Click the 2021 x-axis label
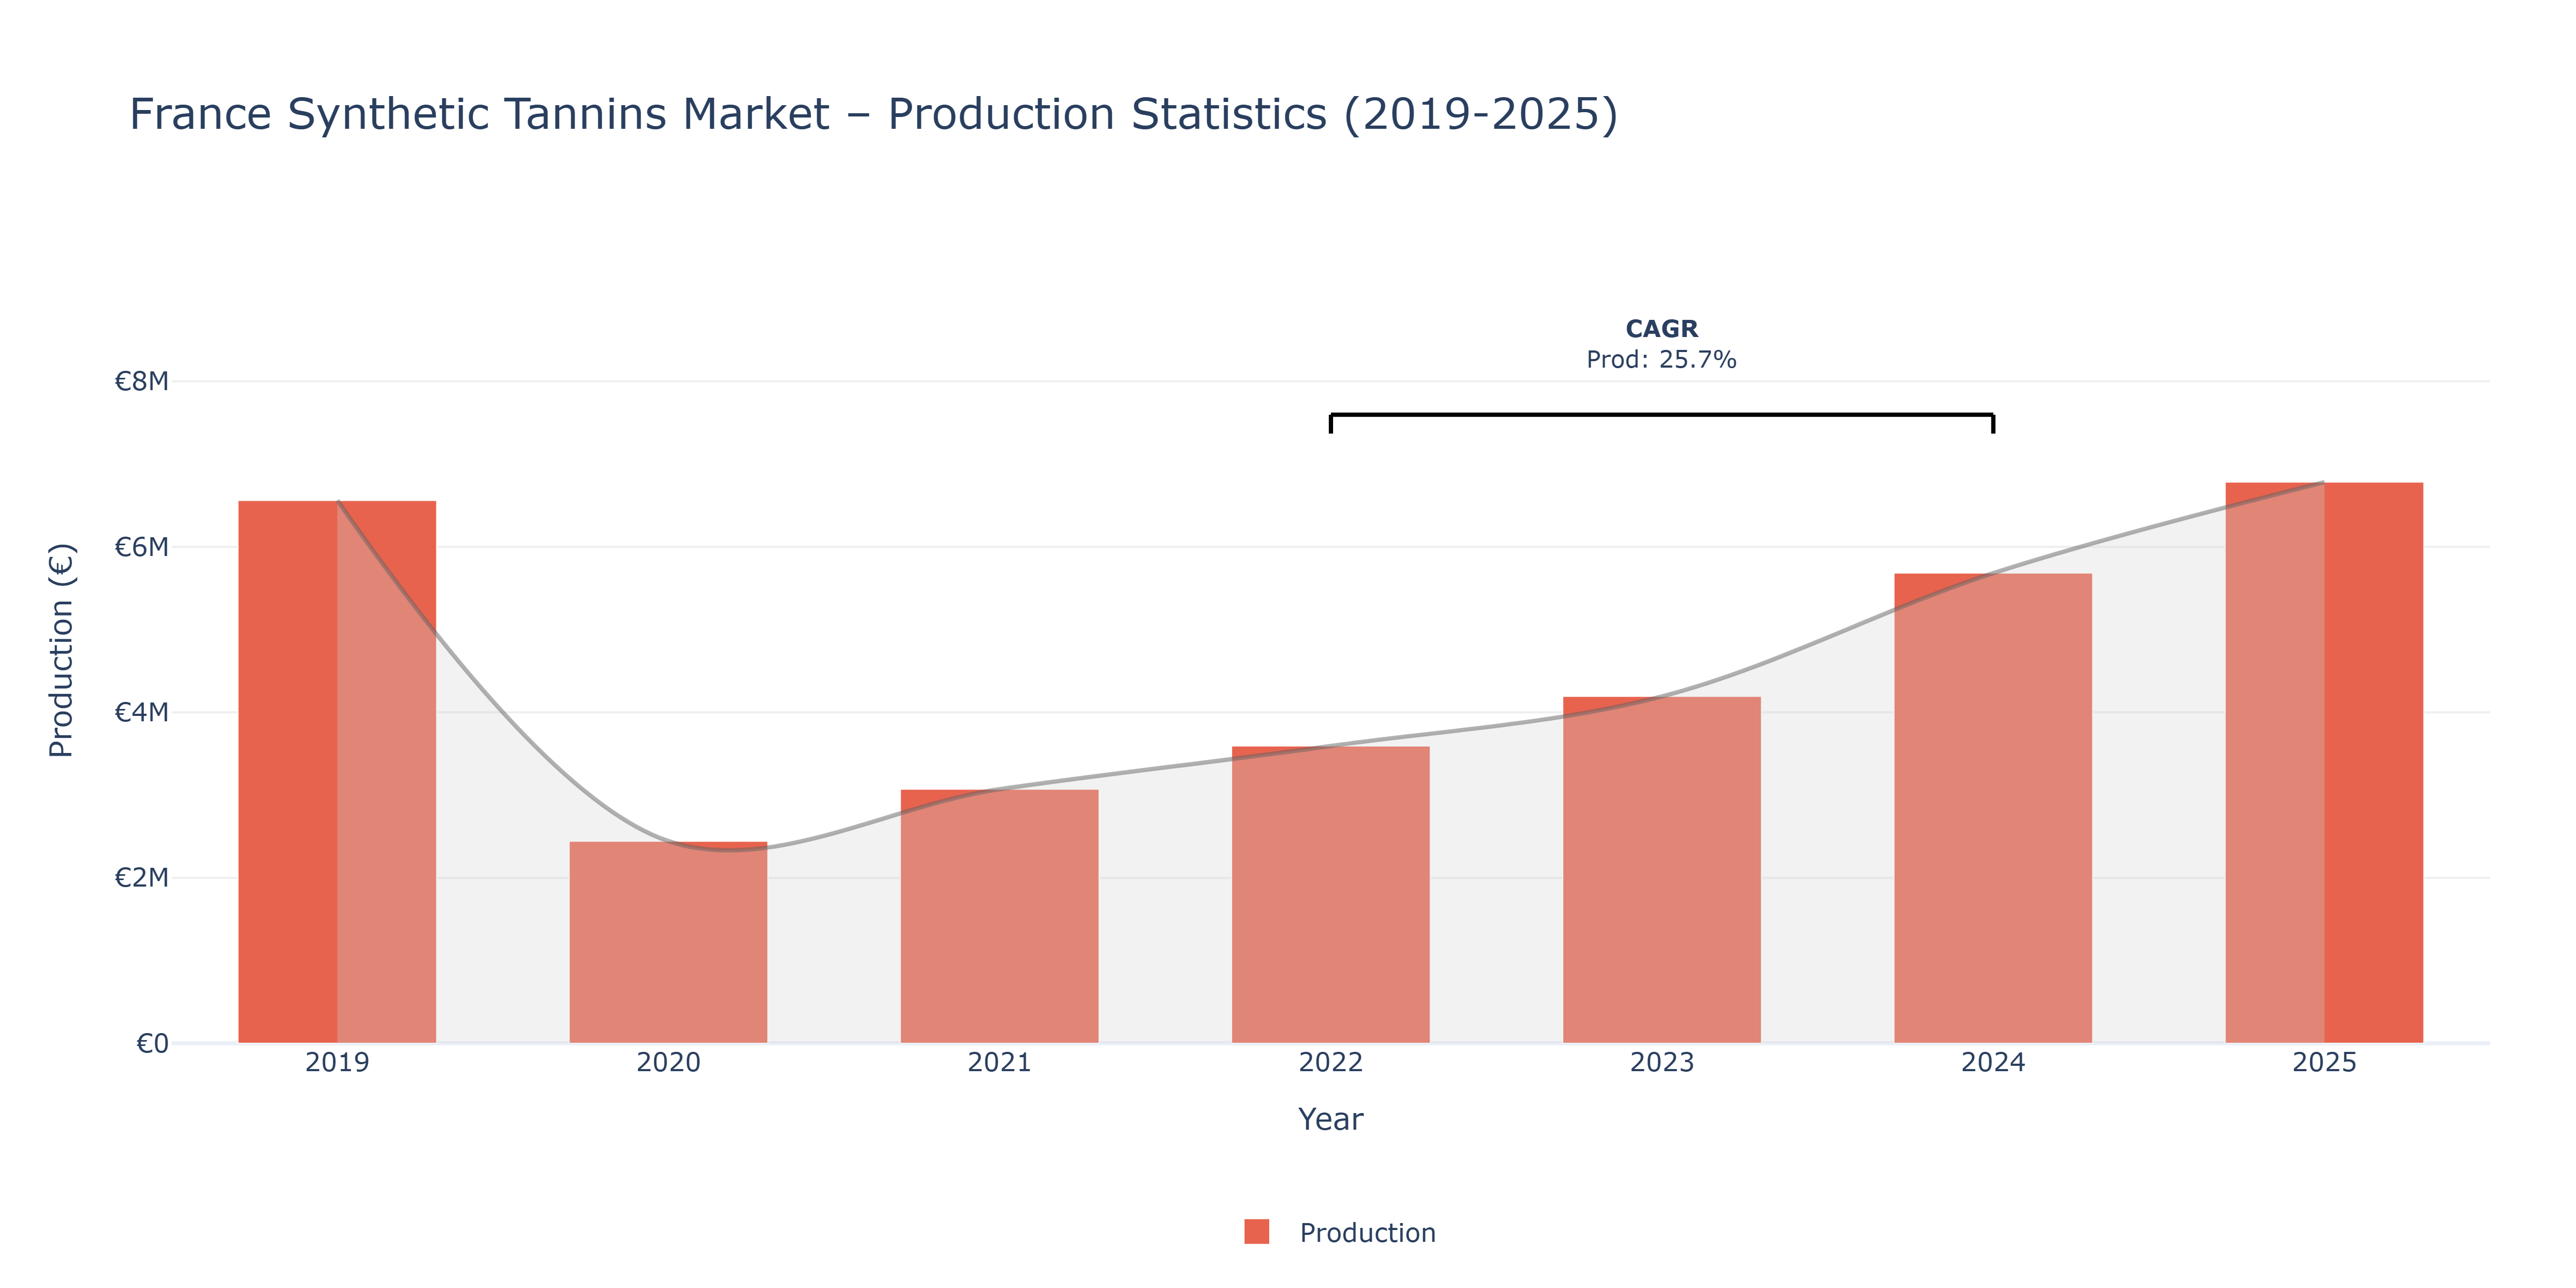Image resolution: width=2576 pixels, height=1288 pixels. click(x=999, y=1062)
